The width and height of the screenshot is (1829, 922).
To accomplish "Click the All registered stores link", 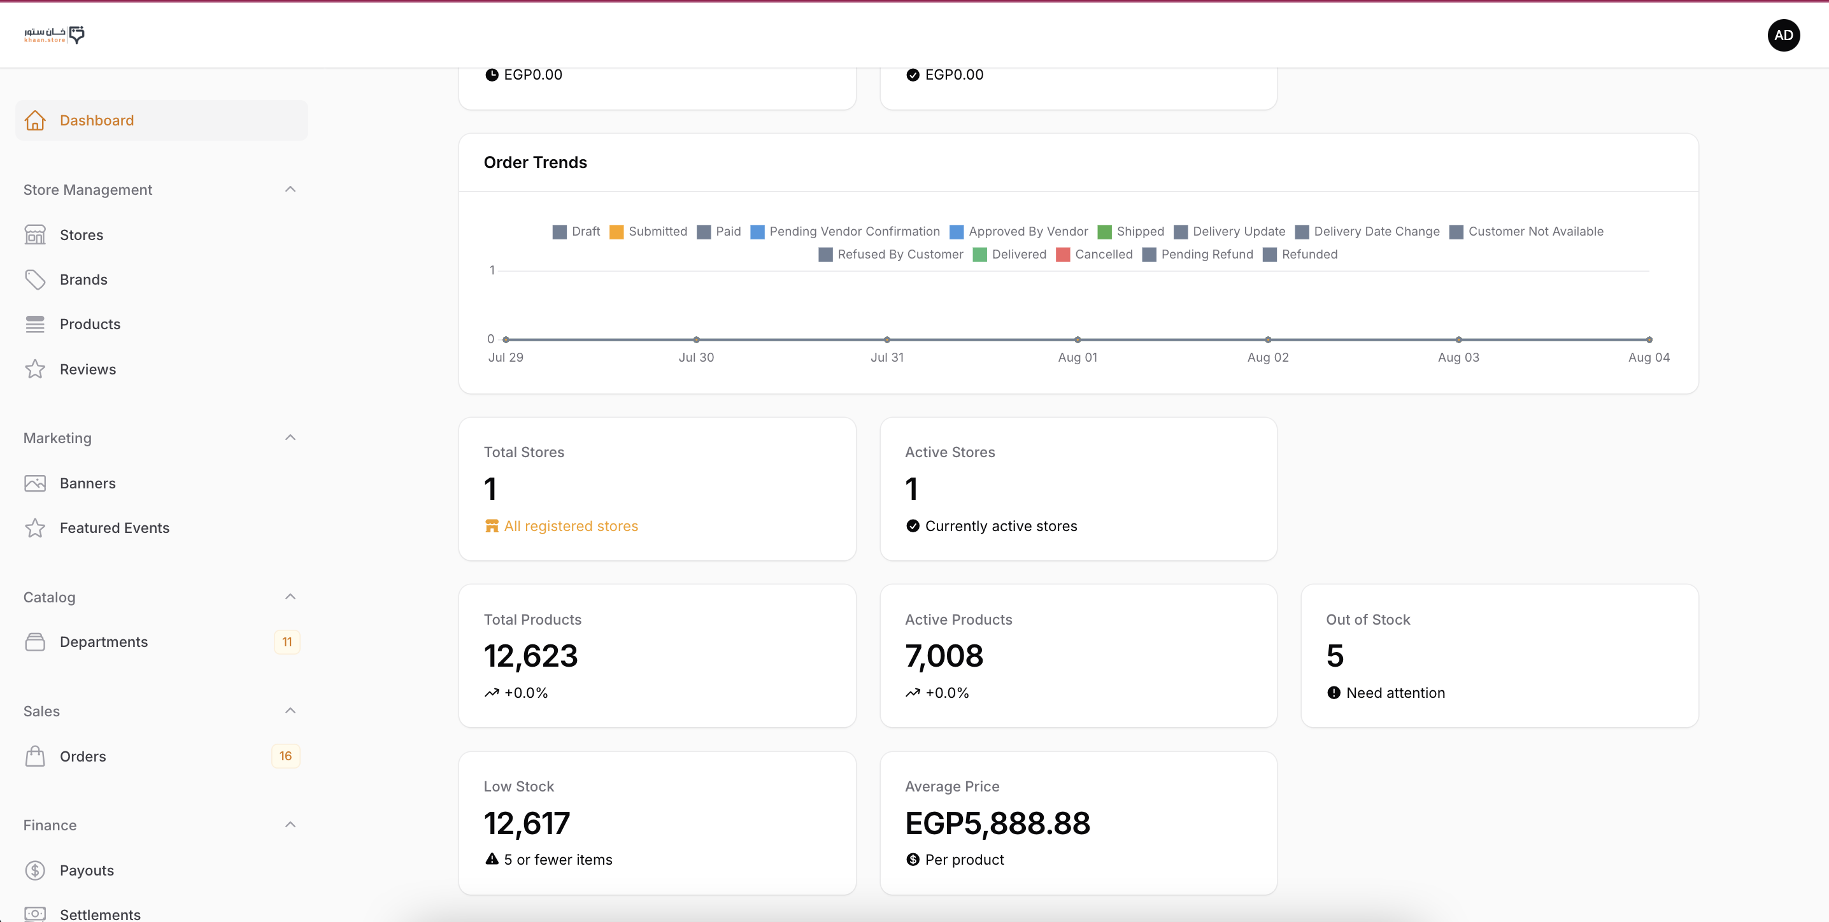I will (x=570, y=526).
